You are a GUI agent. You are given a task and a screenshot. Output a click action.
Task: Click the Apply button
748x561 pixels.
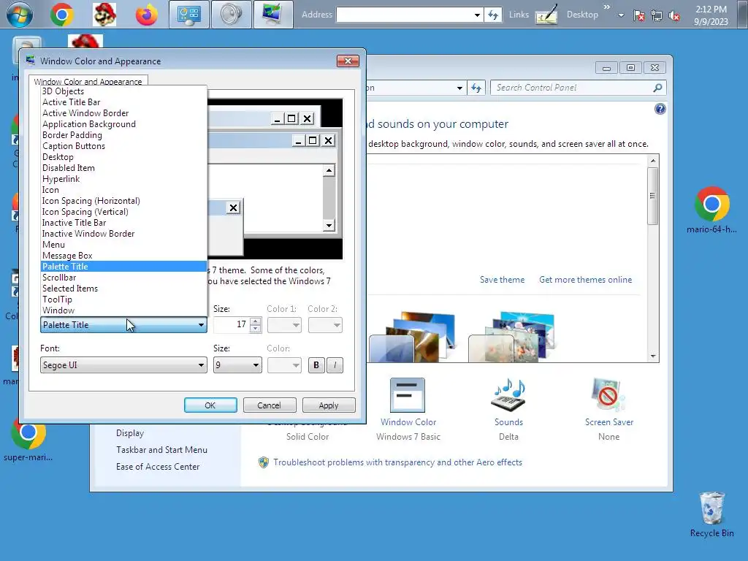click(x=329, y=405)
